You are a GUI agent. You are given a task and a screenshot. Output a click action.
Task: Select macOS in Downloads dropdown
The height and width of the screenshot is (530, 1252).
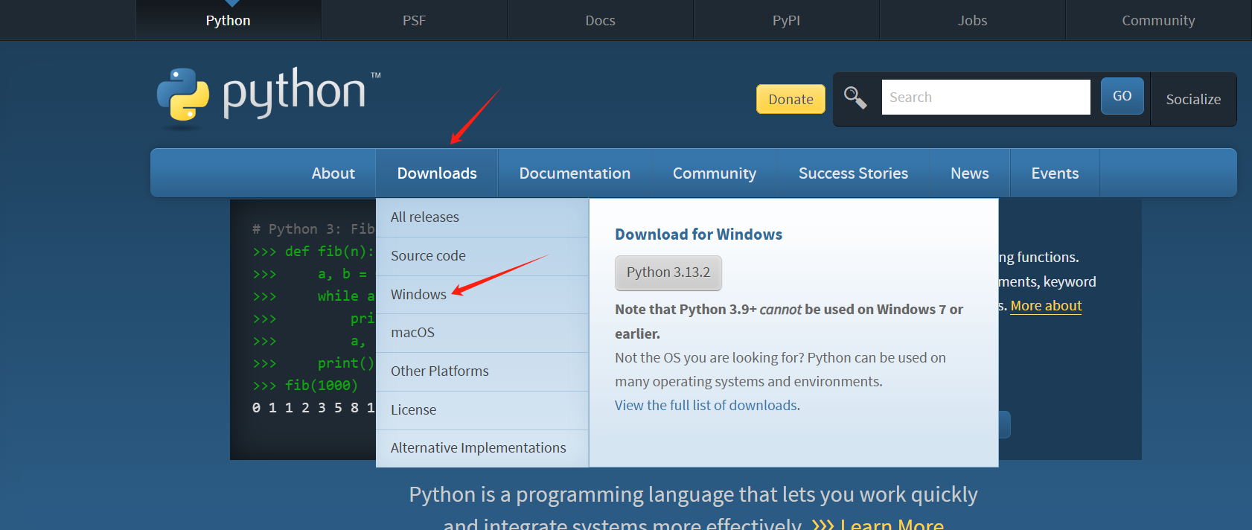point(482,333)
